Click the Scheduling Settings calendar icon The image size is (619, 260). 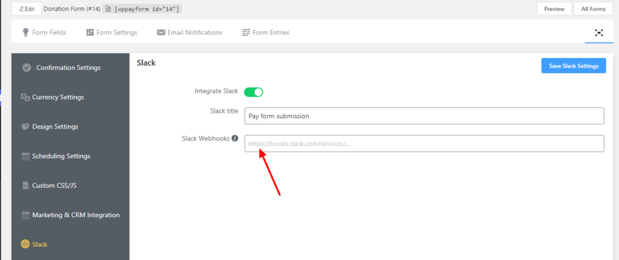[x=25, y=156]
